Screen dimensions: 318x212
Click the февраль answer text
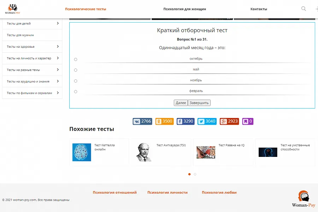tap(196, 91)
